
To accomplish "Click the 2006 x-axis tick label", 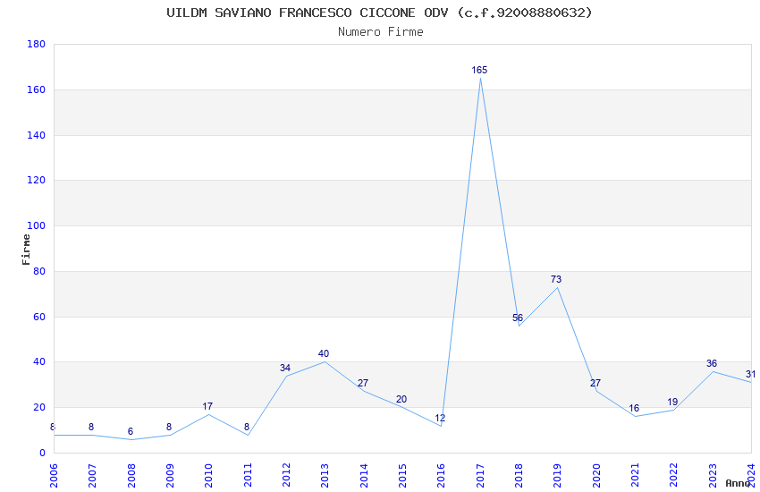I will pyautogui.click(x=54, y=476).
